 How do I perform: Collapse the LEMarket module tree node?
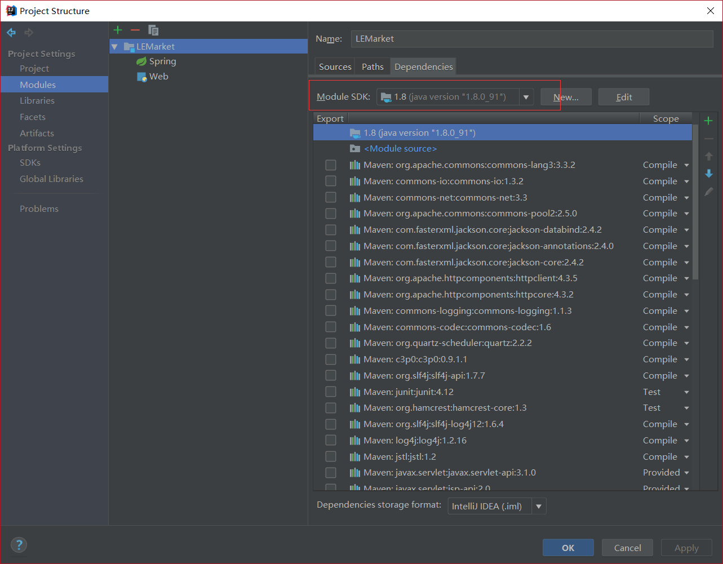click(x=114, y=47)
